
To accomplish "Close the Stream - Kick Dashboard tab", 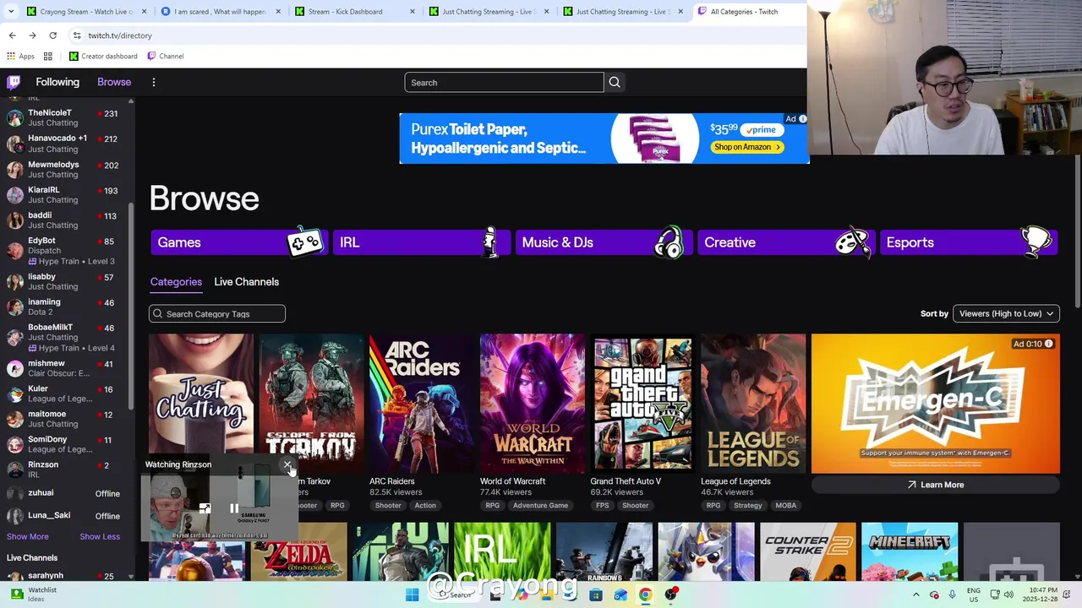I will tap(413, 12).
